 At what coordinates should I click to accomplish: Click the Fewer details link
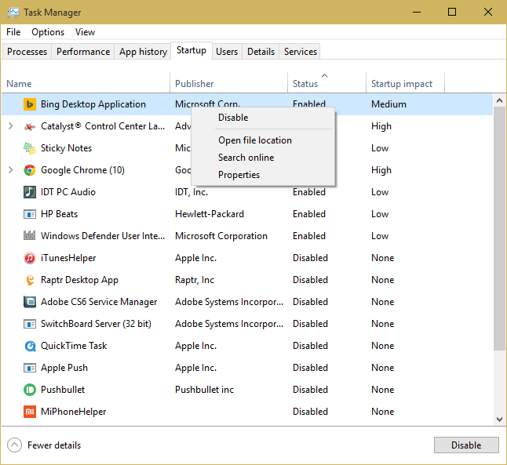click(54, 445)
